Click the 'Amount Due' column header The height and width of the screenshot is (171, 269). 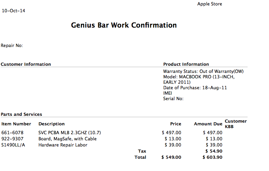(x=208, y=124)
